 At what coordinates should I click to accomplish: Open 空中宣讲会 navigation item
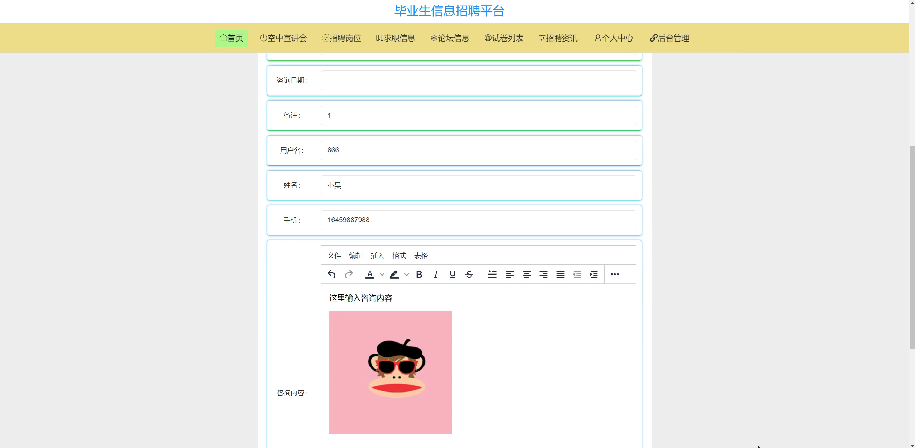tap(284, 38)
